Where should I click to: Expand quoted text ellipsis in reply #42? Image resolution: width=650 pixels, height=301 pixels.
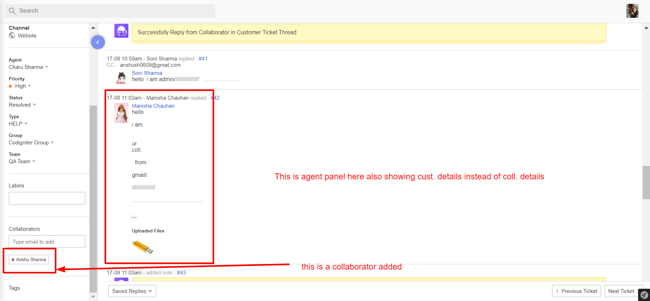tap(134, 217)
